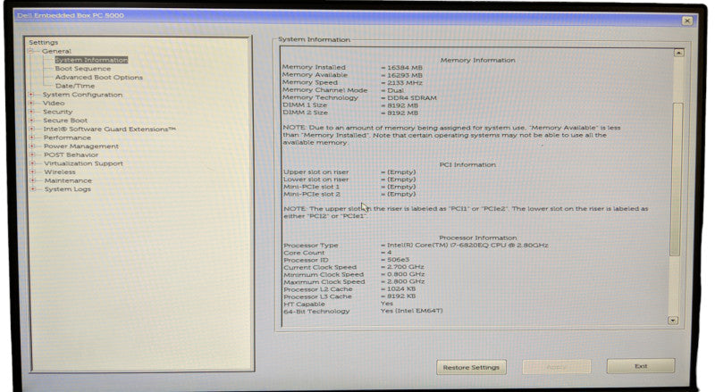Click the PCI Information heading
Screen dimensions: 715x392
(x=467, y=164)
